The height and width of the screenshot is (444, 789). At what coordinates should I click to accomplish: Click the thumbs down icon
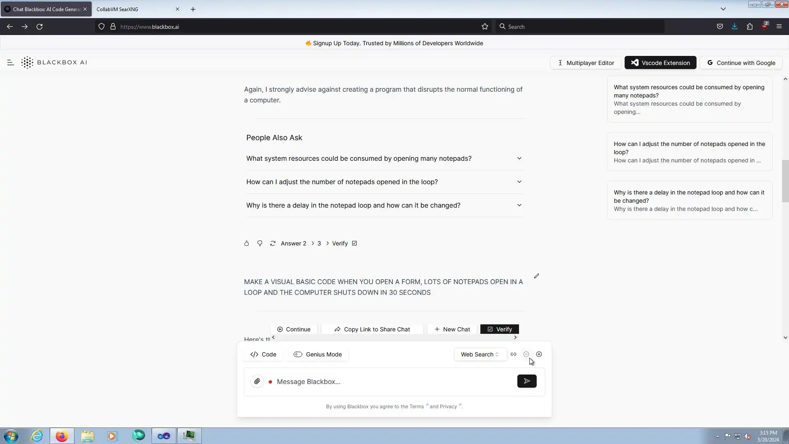tap(260, 243)
